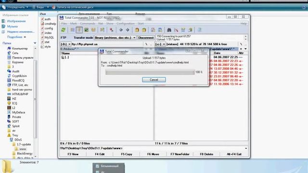Click the Disconnect button
This screenshot has height=173, width=308.
145,37
